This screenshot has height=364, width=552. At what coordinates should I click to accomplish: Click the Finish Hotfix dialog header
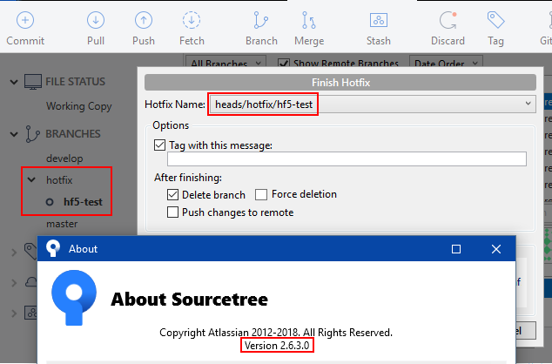click(x=340, y=83)
